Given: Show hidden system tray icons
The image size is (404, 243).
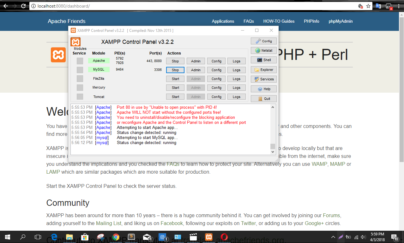Looking at the screenshot, I should pos(333,237).
